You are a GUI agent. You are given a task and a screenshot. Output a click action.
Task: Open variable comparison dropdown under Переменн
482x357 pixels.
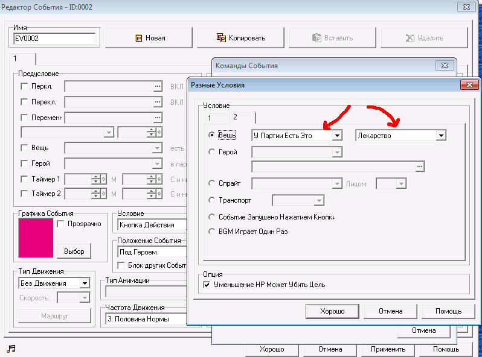click(67, 132)
